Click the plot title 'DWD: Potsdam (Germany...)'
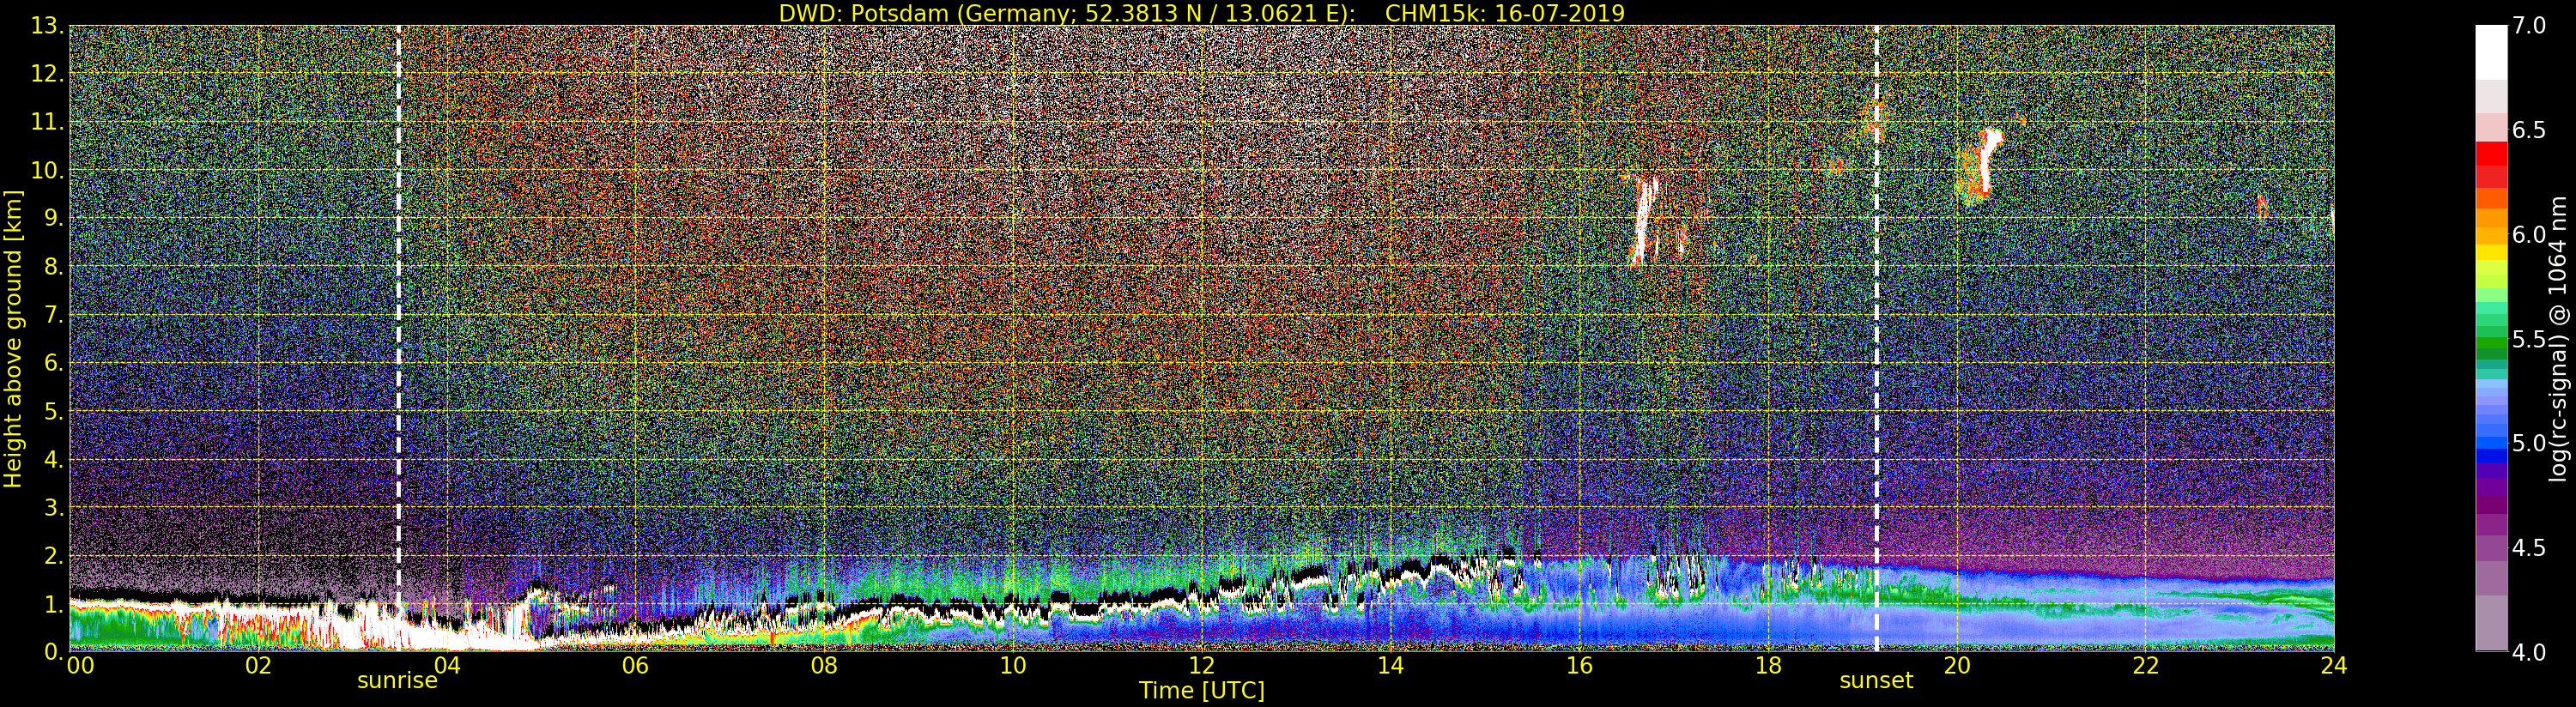The height and width of the screenshot is (707, 2576). tap(1202, 13)
